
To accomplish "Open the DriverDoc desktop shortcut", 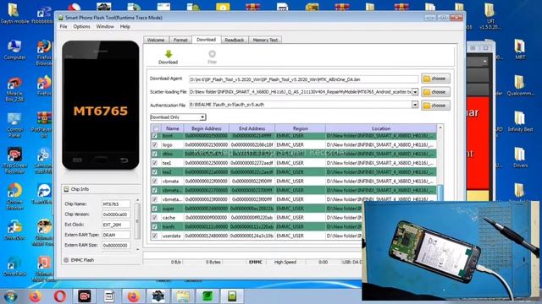I will 14,231.
